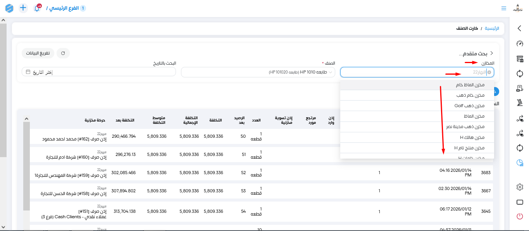
Task: Collapse the sidebar with the back chevron
Action: pos(520,28)
